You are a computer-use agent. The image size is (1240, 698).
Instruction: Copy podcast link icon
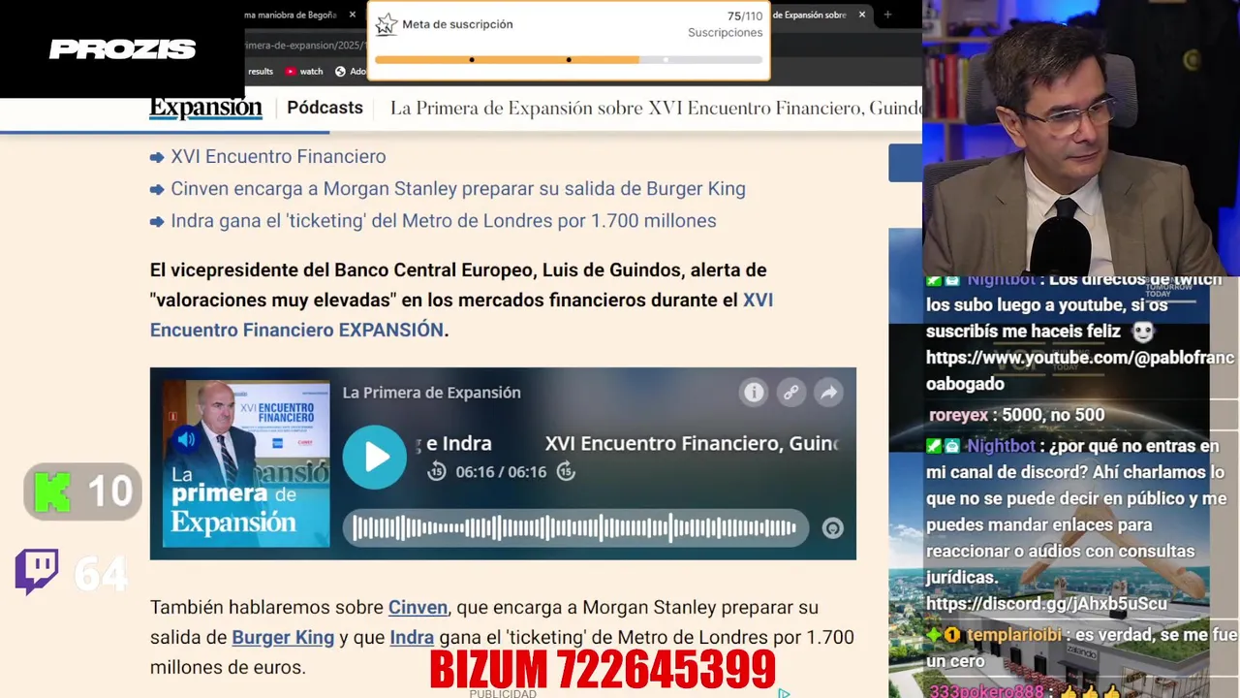[x=791, y=393]
